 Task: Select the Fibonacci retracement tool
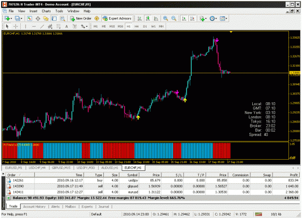pos(58,27)
